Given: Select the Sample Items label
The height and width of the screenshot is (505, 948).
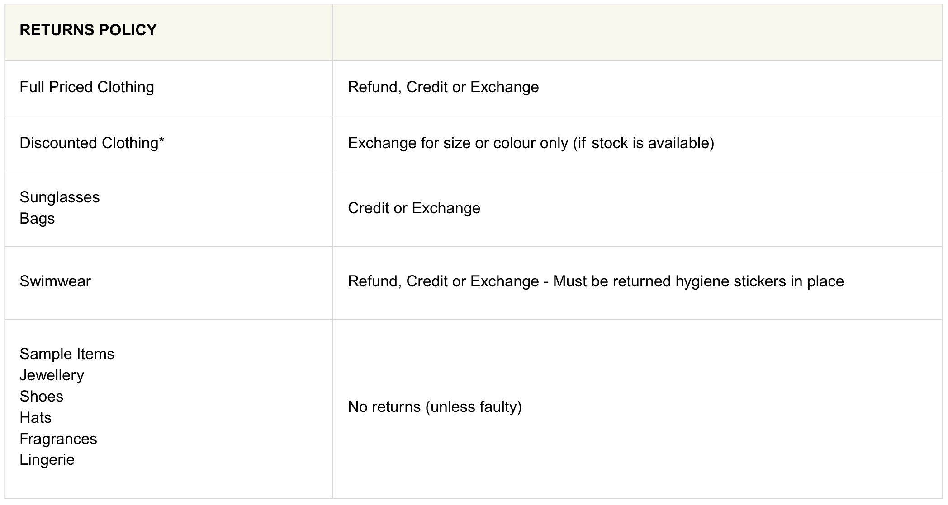Looking at the screenshot, I should tap(67, 354).
